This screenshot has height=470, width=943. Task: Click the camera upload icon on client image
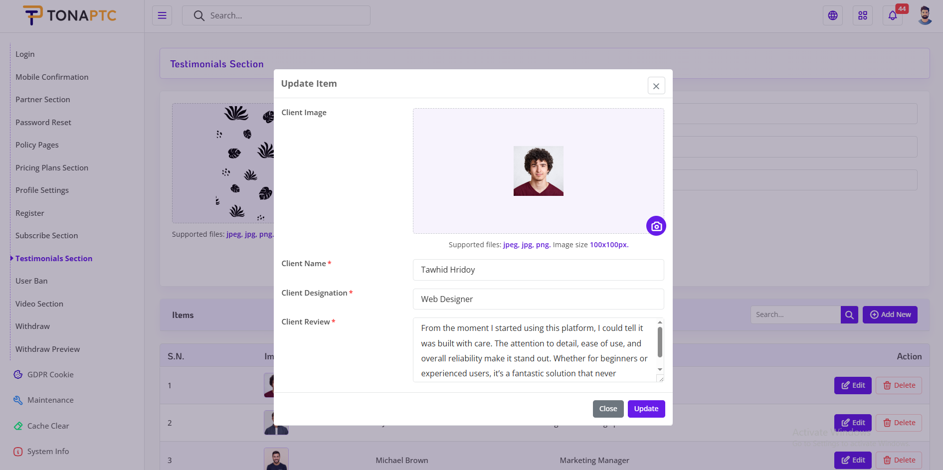click(656, 226)
